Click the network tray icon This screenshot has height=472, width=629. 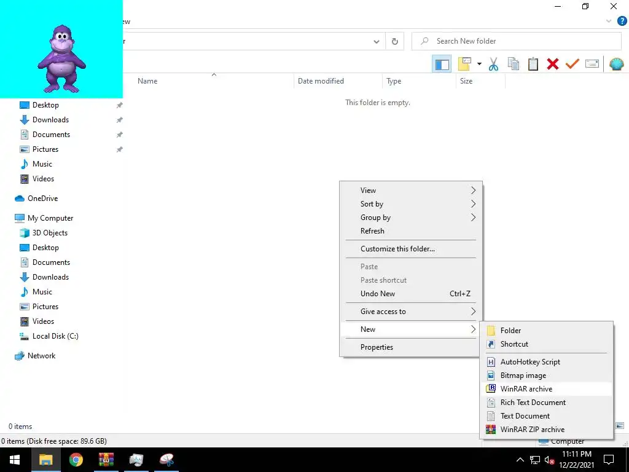535,460
